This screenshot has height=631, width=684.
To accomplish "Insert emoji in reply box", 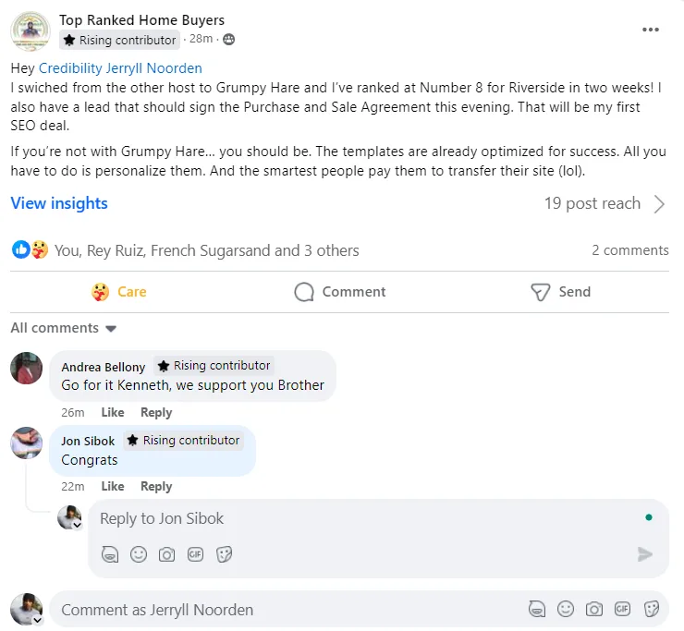I will (139, 554).
